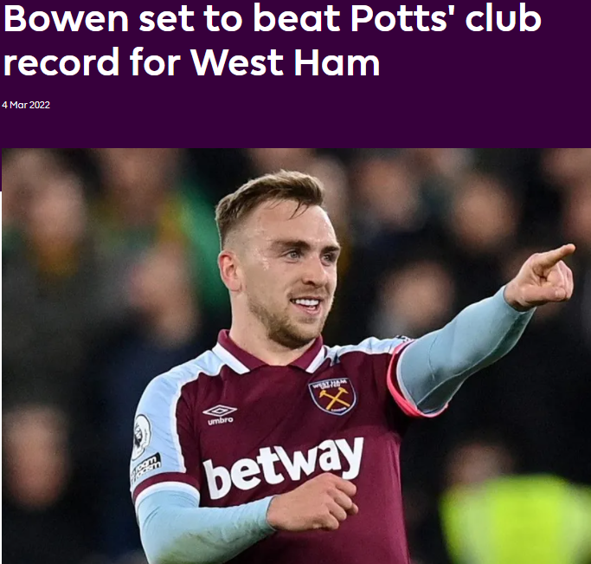Click the Umbro logo on the jersey
591x564 pixels.
(220, 414)
